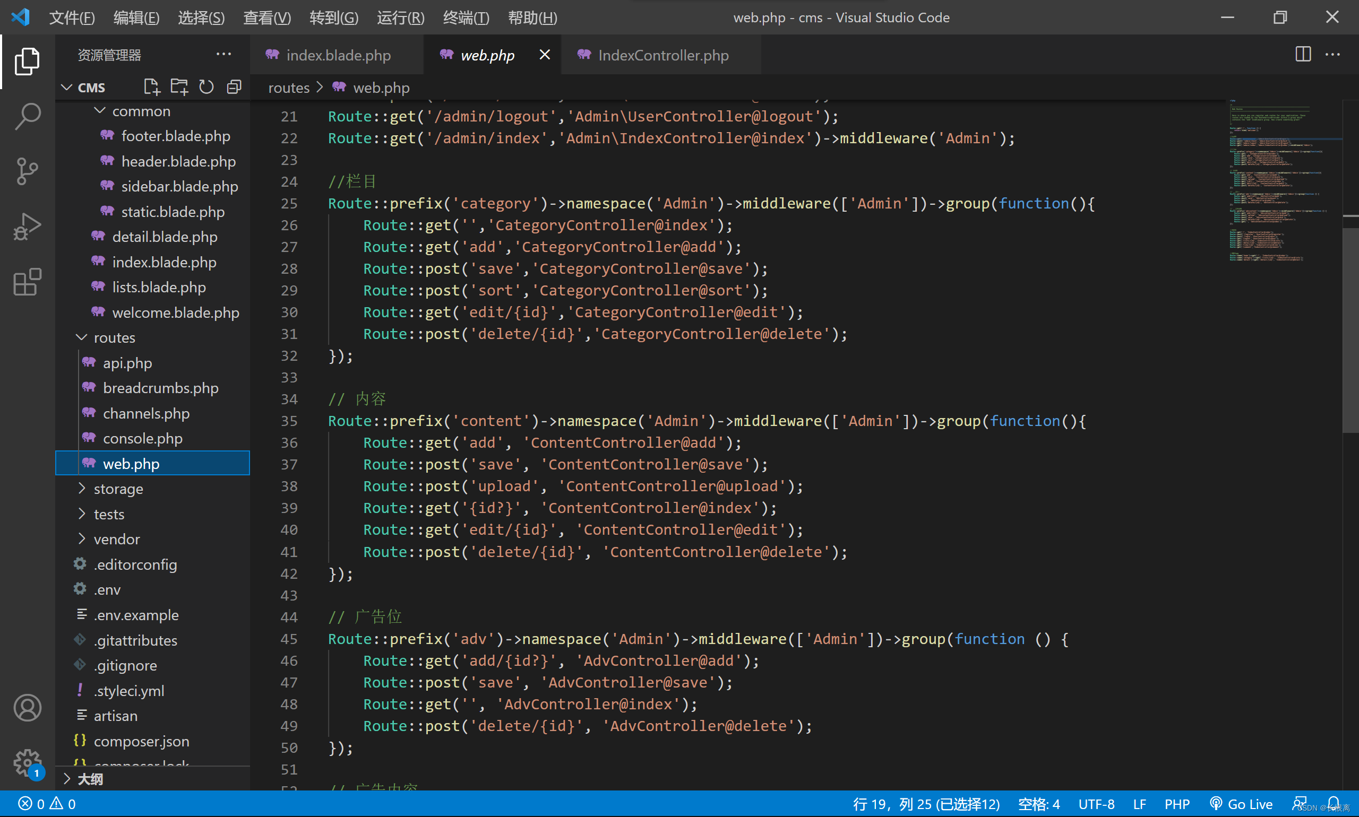Click Go Live in status bar
1359x817 pixels.
coord(1241,804)
